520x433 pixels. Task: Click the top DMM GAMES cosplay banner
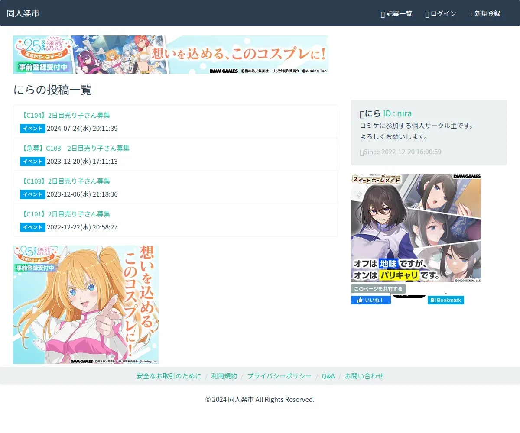coord(171,55)
